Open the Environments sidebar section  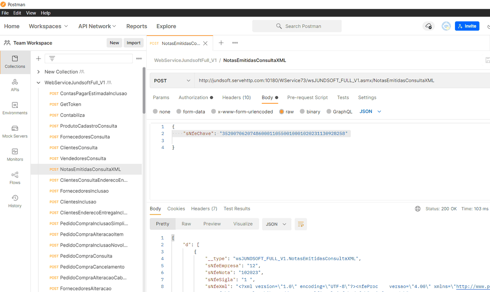tap(15, 108)
